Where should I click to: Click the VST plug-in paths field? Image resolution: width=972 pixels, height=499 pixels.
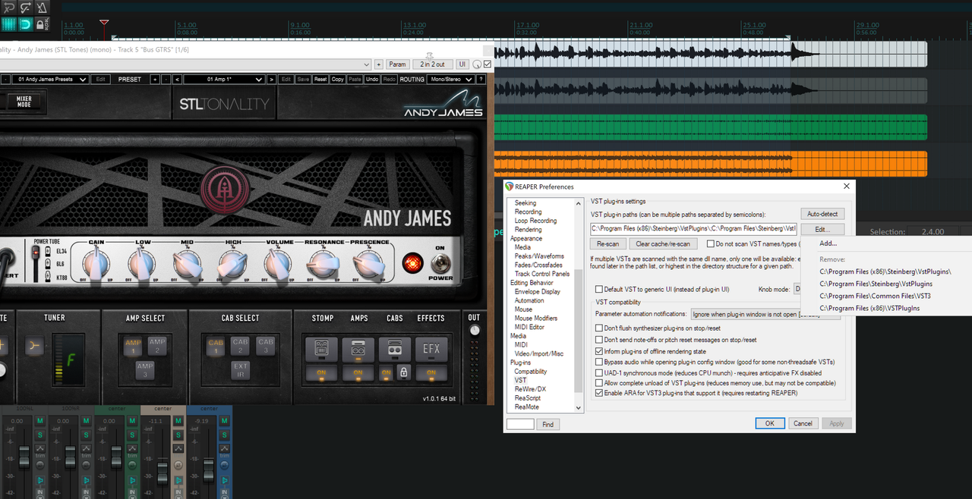(693, 228)
